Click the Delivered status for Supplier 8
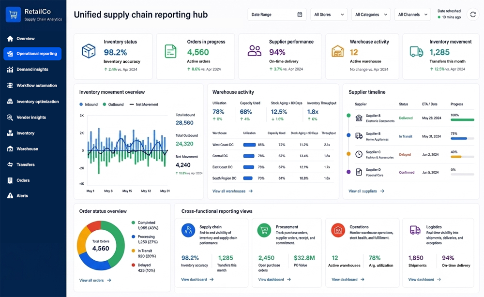This screenshot has height=297, width=484. 406,118
